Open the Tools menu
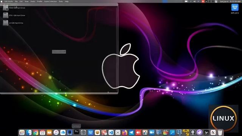242x136 pixels. pyautogui.click(x=61, y=2)
